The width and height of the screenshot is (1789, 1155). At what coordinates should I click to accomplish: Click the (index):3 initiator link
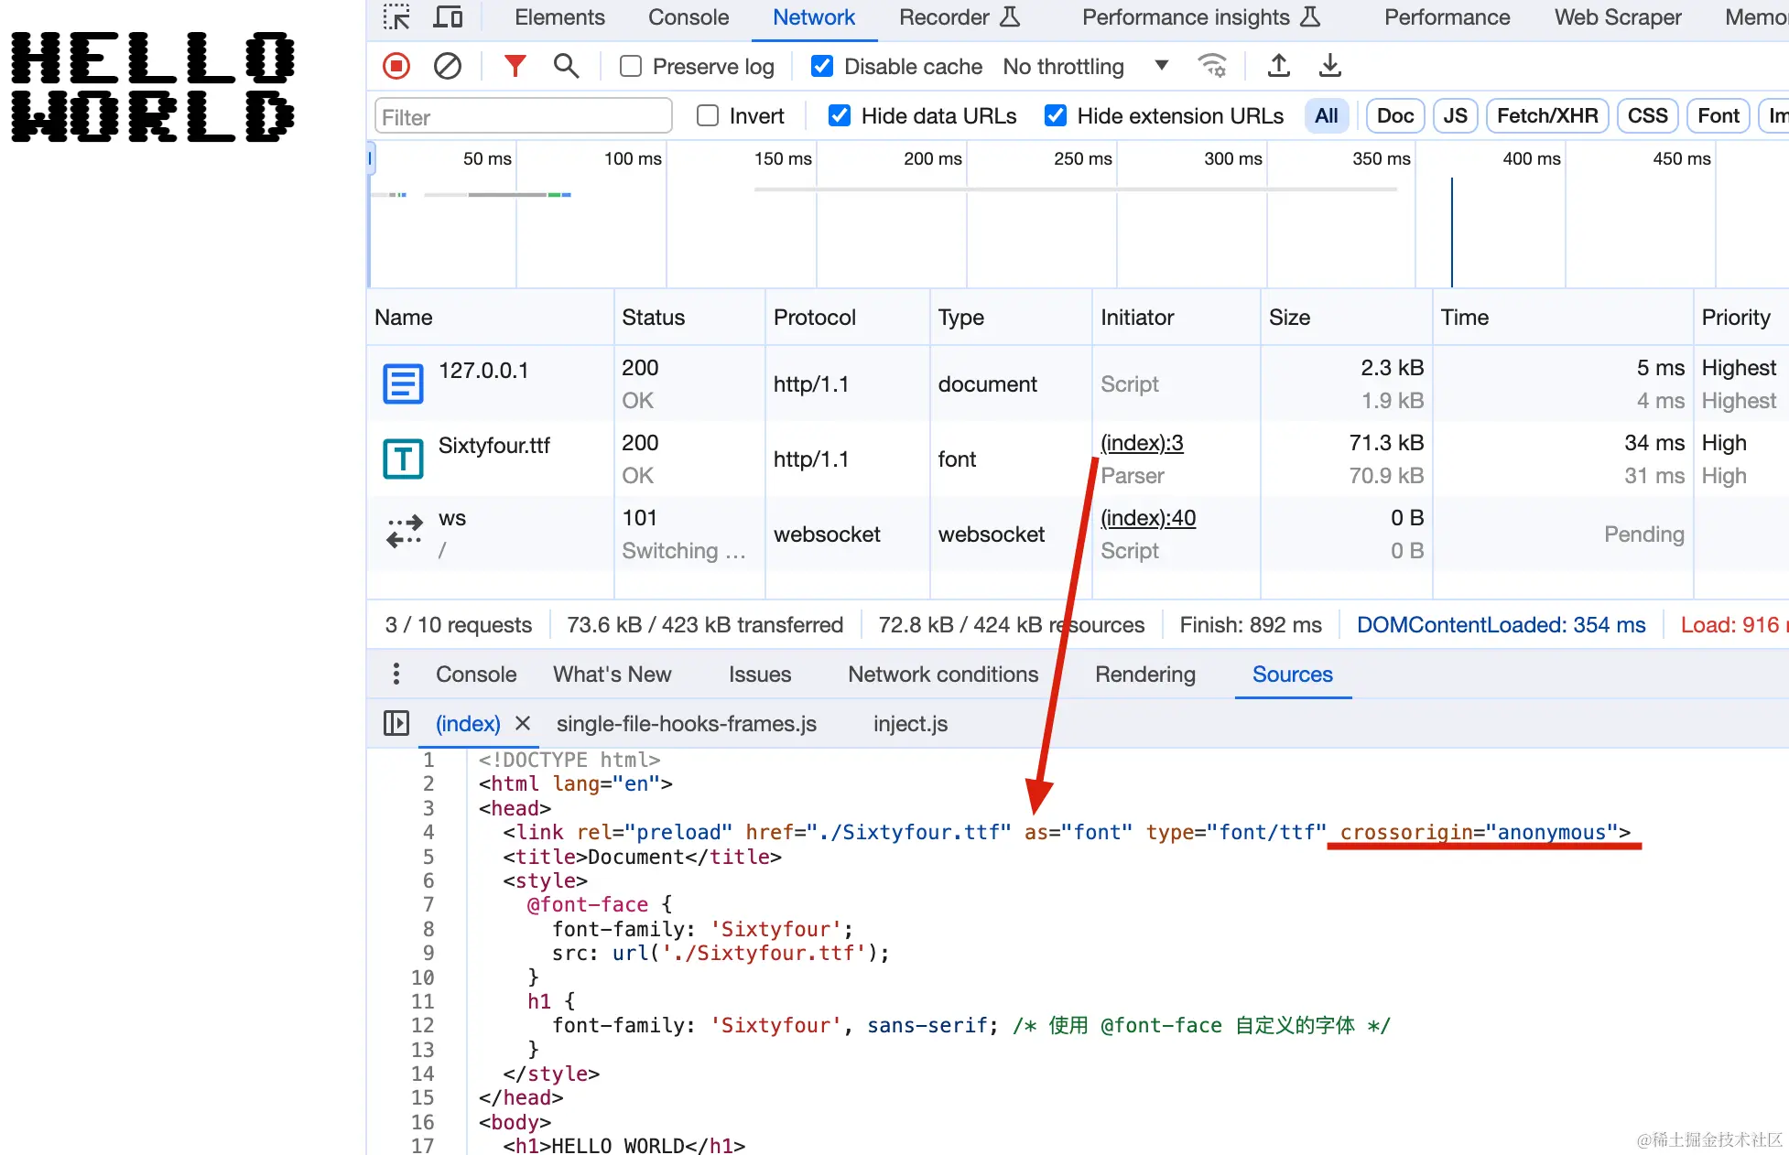(x=1142, y=443)
